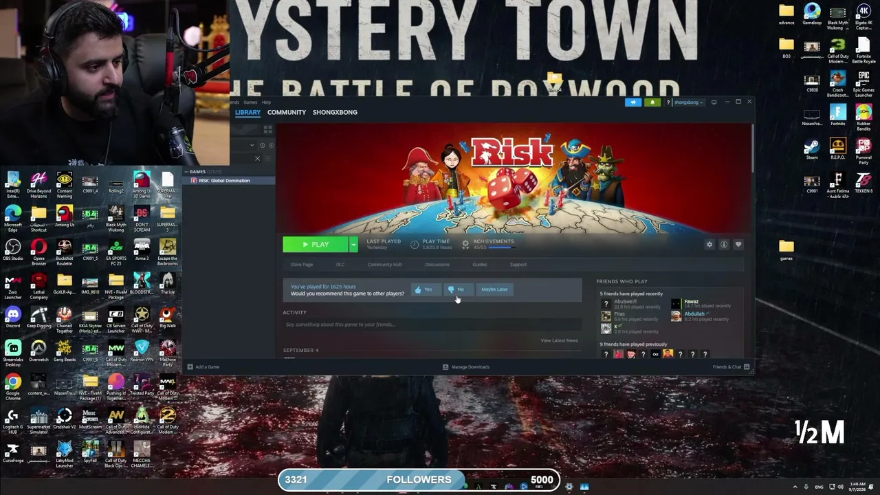Image resolution: width=880 pixels, height=495 pixels.
Task: Select the Elgato 4K Capture icon
Action: tap(863, 17)
